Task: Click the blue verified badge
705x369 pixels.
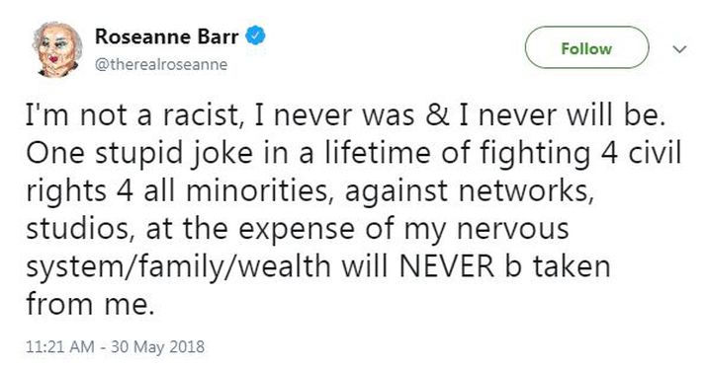Action: coord(255,36)
